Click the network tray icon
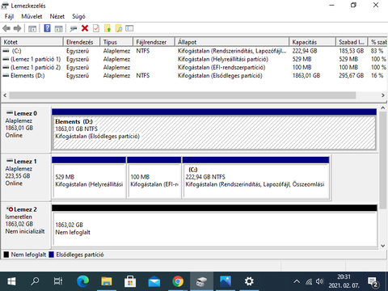This screenshot has height=291, width=388. (x=309, y=282)
